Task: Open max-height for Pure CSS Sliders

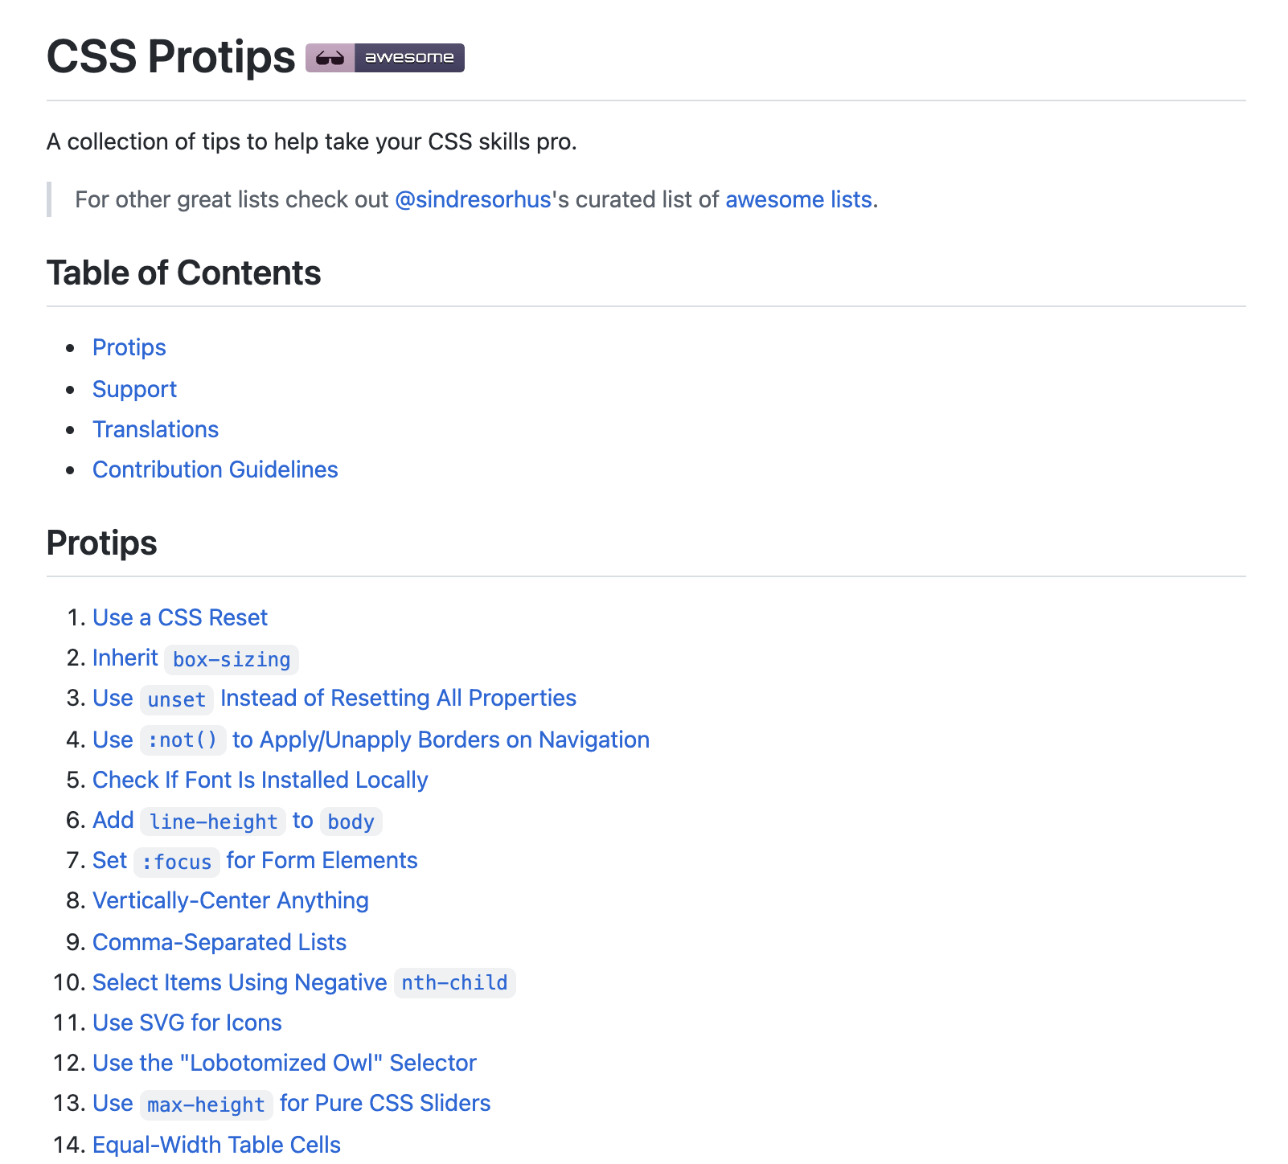Action: pos(292,1104)
